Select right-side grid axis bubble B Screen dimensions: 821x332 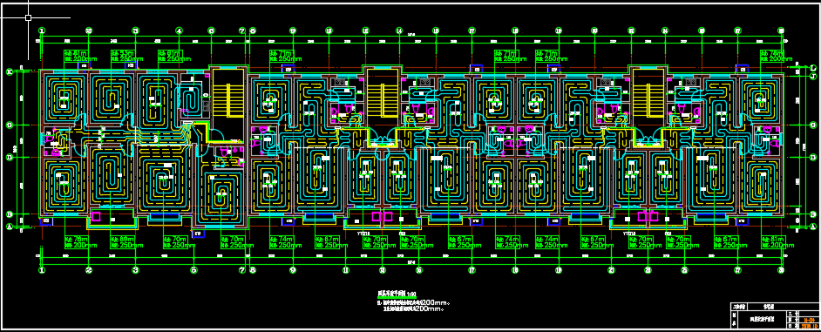click(x=812, y=214)
